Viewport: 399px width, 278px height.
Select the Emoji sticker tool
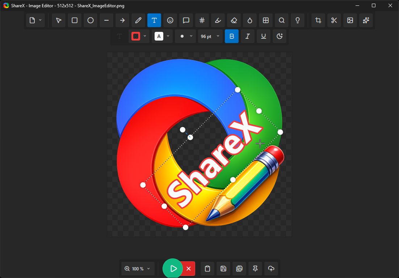170,20
